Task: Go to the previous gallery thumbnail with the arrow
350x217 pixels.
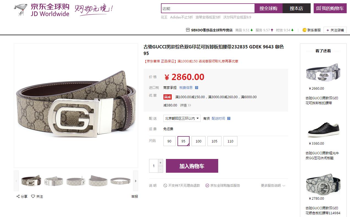Action: click(x=16, y=181)
